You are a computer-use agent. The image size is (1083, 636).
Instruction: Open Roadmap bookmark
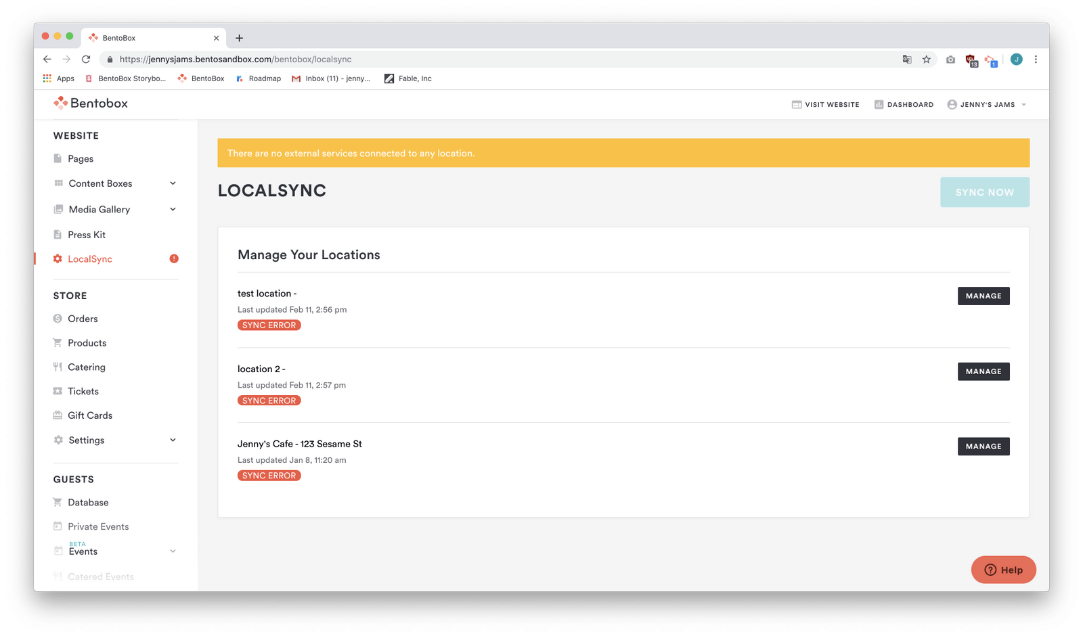pyautogui.click(x=259, y=78)
